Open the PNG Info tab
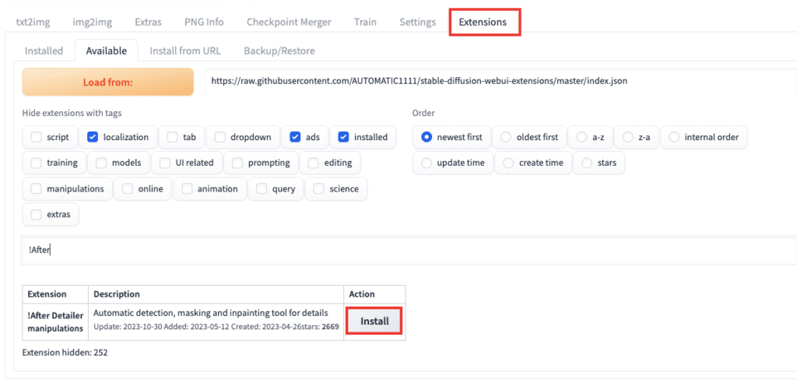The height and width of the screenshot is (383, 797). click(x=204, y=22)
